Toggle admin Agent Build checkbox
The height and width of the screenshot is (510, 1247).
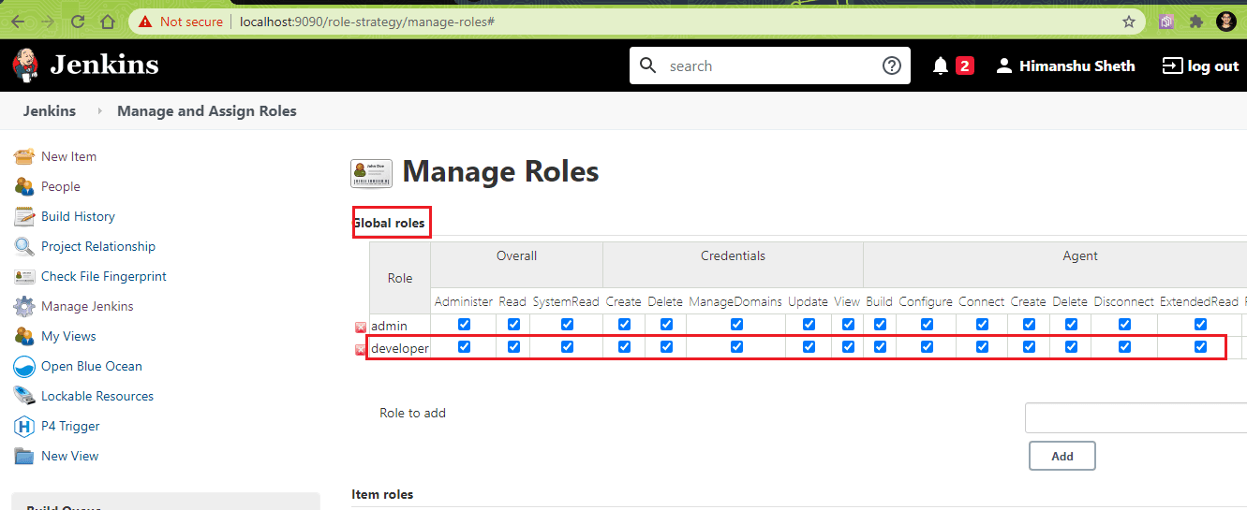(880, 325)
